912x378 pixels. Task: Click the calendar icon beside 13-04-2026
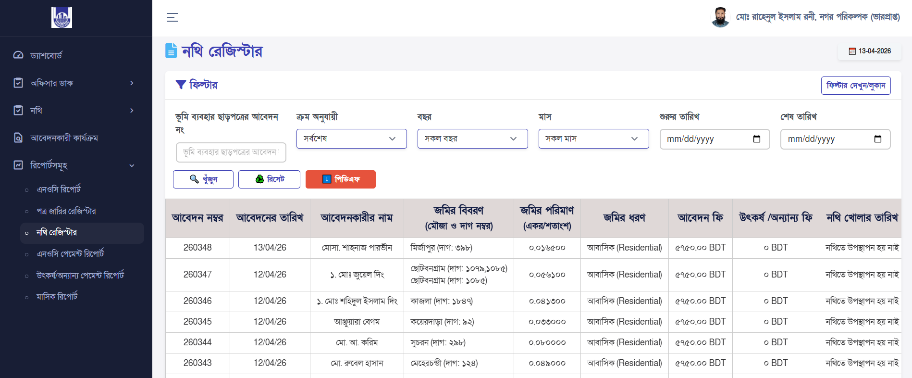point(852,51)
